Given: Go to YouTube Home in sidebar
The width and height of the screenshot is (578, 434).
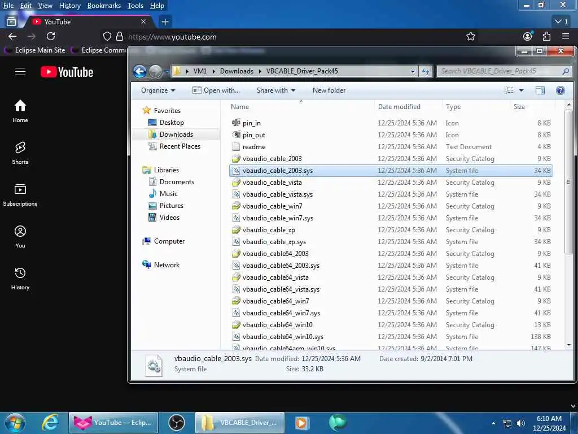Looking at the screenshot, I should point(20,111).
